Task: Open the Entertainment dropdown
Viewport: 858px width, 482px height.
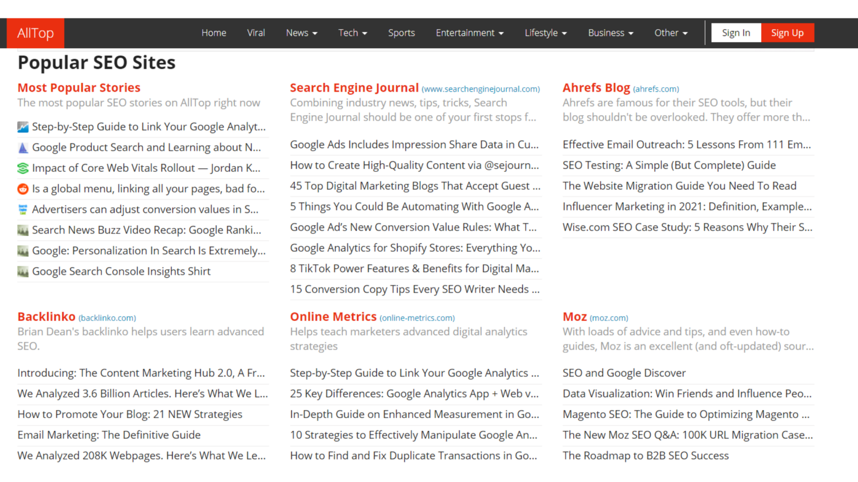Action: (x=470, y=33)
